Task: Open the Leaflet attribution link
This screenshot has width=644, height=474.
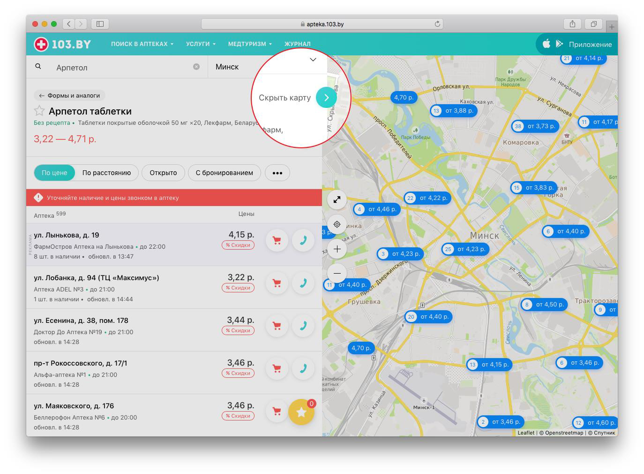Action: click(526, 433)
